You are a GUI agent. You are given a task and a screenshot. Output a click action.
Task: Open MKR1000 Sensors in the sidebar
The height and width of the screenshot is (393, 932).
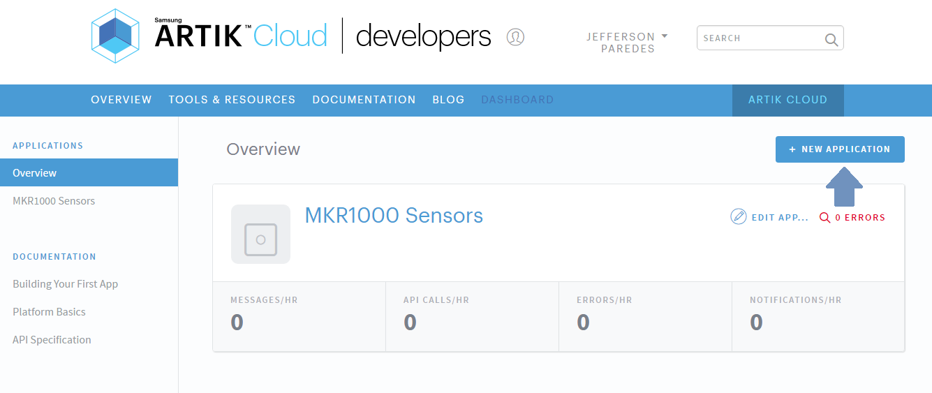54,200
